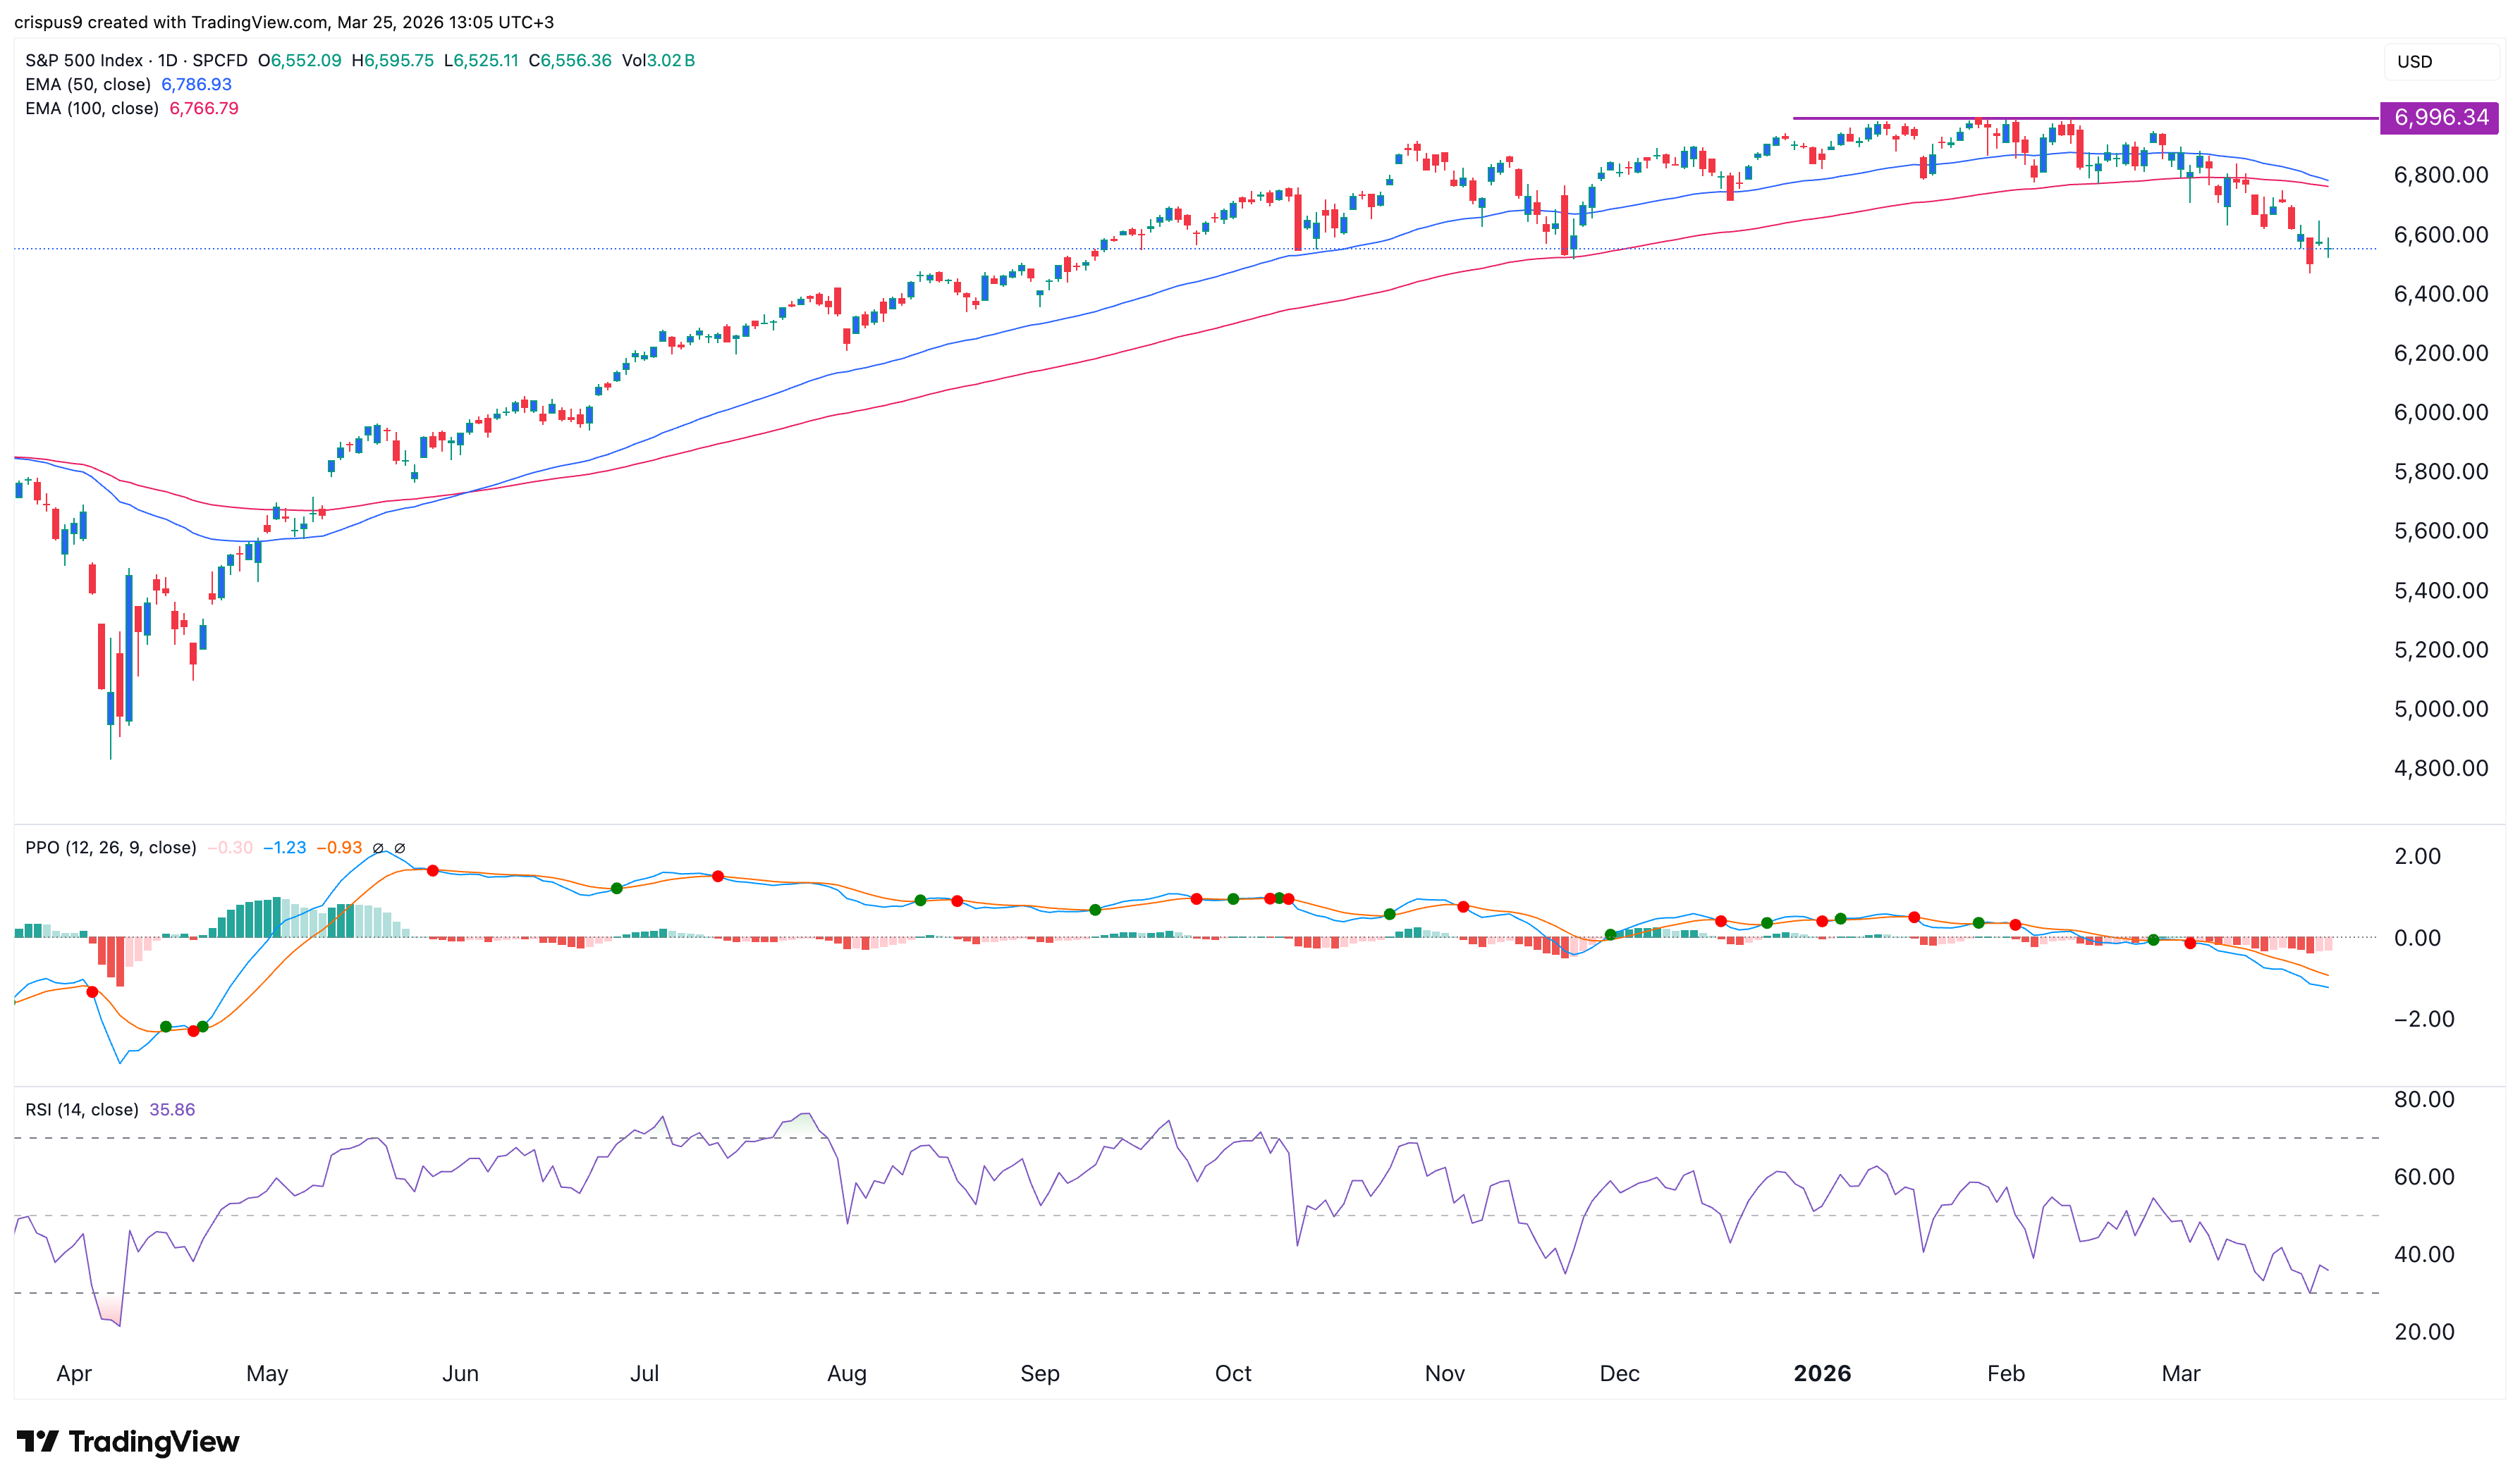Click the Oct label on time axis
Screen dimensions: 2520x1484
coord(1233,1373)
